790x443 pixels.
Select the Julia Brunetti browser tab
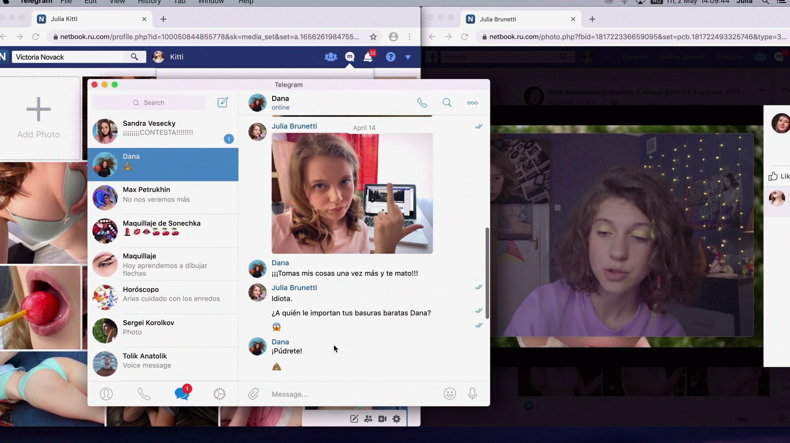coord(521,19)
